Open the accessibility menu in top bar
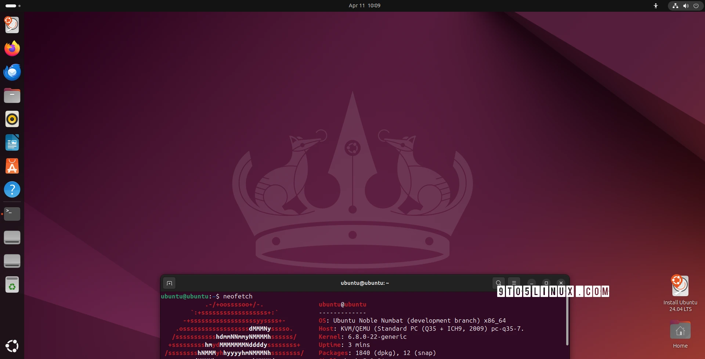 [656, 6]
